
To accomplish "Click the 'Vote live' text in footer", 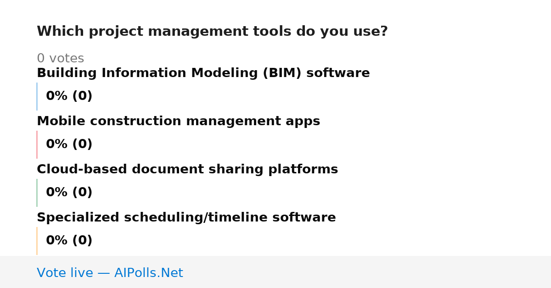I will pyautogui.click(x=65, y=273).
